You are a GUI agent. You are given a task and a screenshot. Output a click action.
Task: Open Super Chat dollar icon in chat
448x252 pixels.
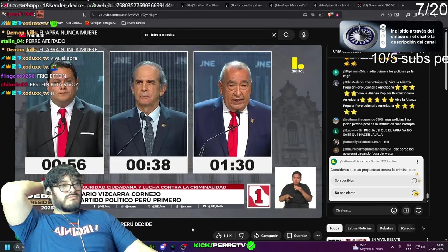click(x=406, y=210)
